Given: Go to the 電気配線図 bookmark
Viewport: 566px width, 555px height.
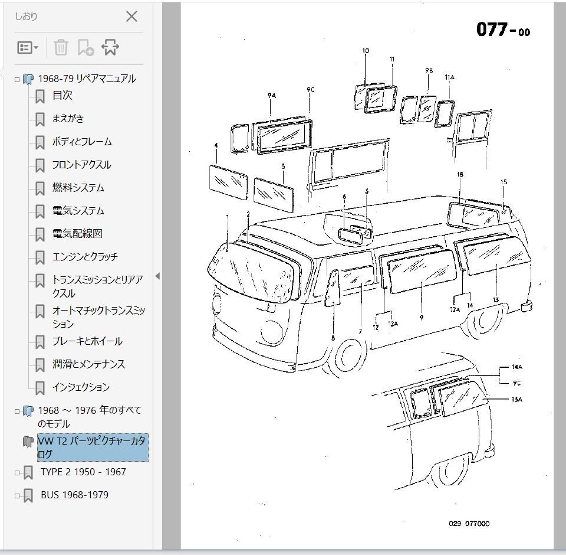Looking at the screenshot, I should click(77, 234).
